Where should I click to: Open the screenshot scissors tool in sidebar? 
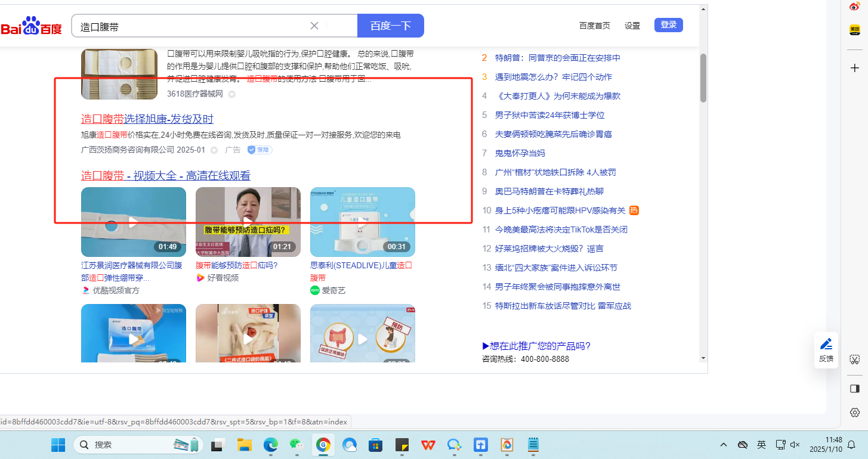(x=854, y=359)
